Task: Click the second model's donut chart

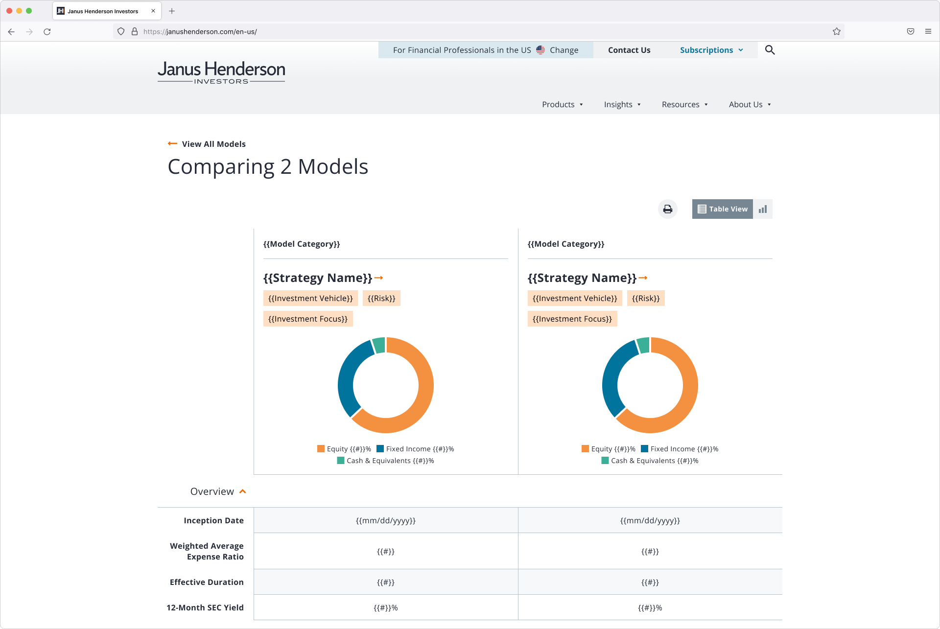Action: pyautogui.click(x=650, y=385)
